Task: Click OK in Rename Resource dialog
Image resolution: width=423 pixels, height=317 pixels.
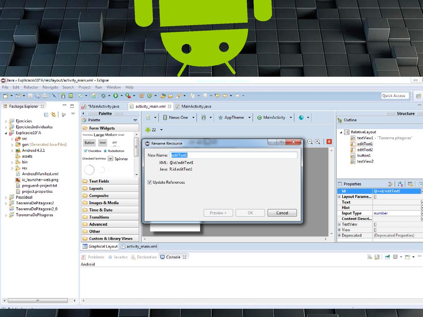Action: pos(250,213)
